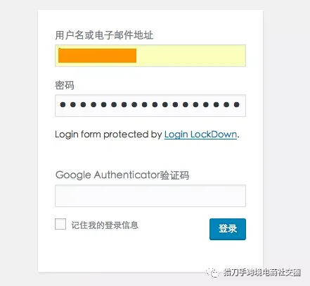
Task: Click the 记住我的登录信息 label text
Action: click(105, 225)
